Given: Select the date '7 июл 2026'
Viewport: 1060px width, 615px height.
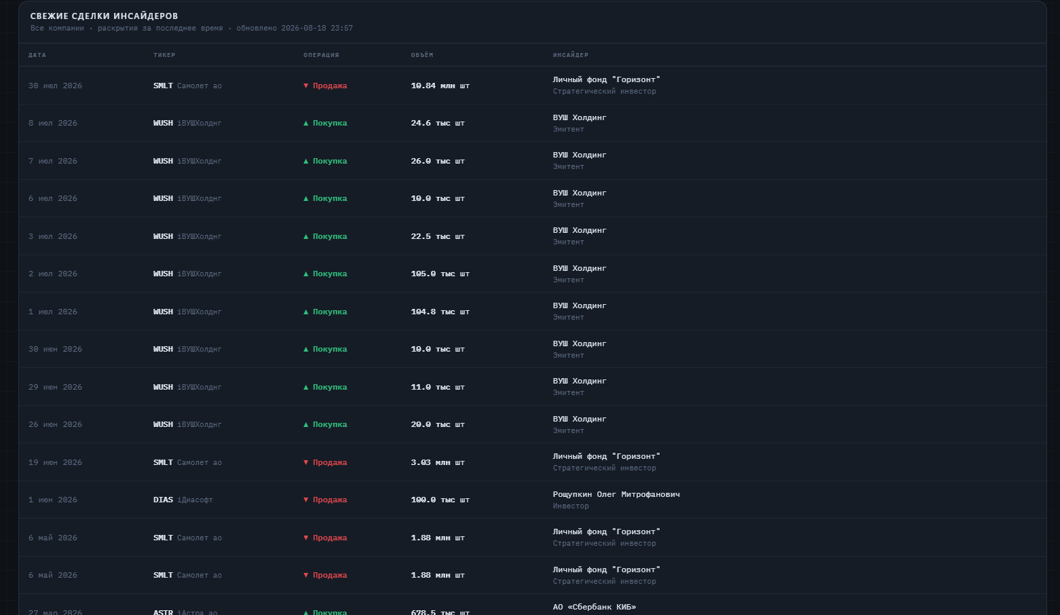Looking at the screenshot, I should (53, 161).
